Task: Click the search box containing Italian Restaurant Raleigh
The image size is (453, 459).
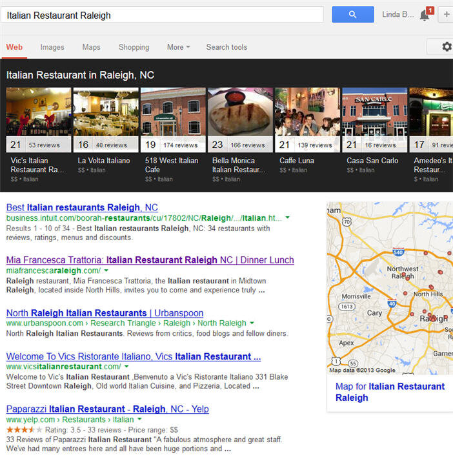Action: [162, 15]
